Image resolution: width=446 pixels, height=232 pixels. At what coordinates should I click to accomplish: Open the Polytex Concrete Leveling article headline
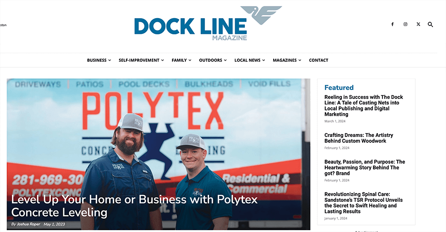(134, 206)
